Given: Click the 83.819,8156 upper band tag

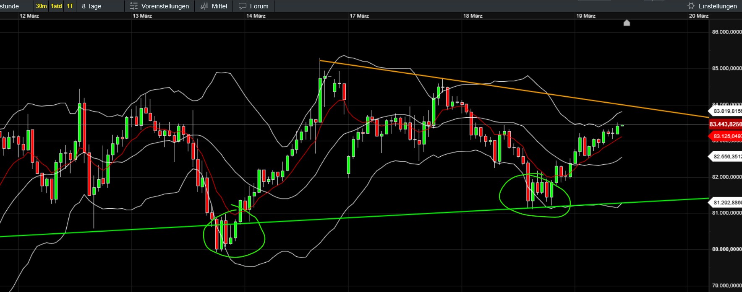Looking at the screenshot, I should (x=725, y=111).
